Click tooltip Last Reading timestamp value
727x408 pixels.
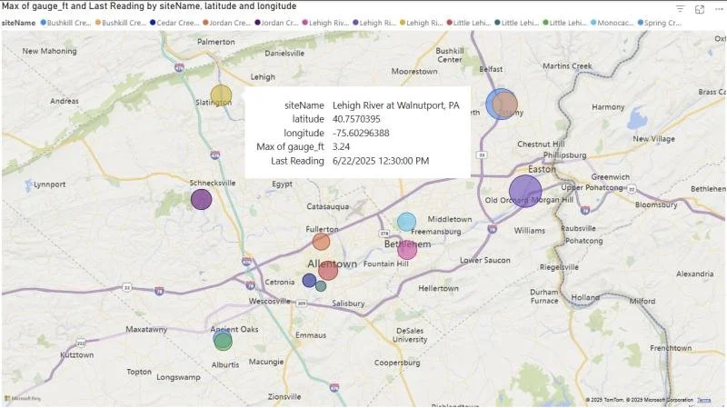tap(381, 161)
